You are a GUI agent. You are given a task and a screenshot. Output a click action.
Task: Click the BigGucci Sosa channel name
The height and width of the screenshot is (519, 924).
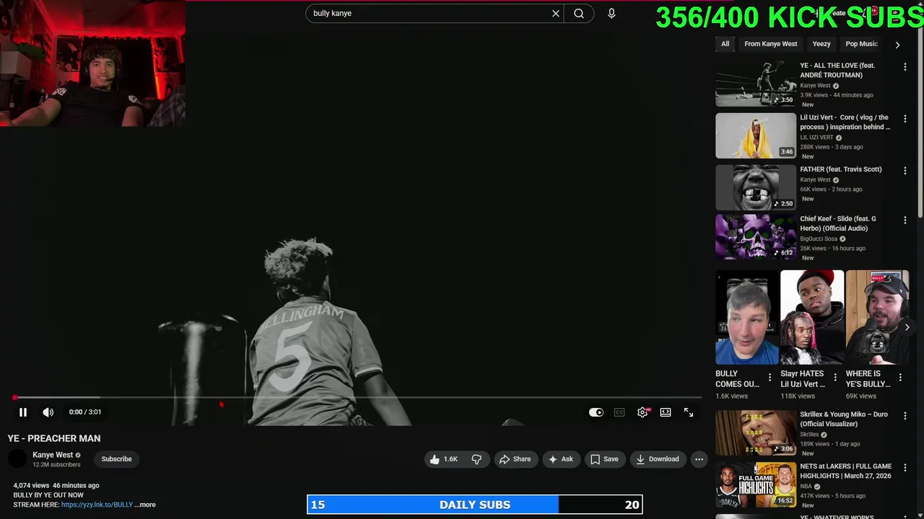click(x=819, y=239)
